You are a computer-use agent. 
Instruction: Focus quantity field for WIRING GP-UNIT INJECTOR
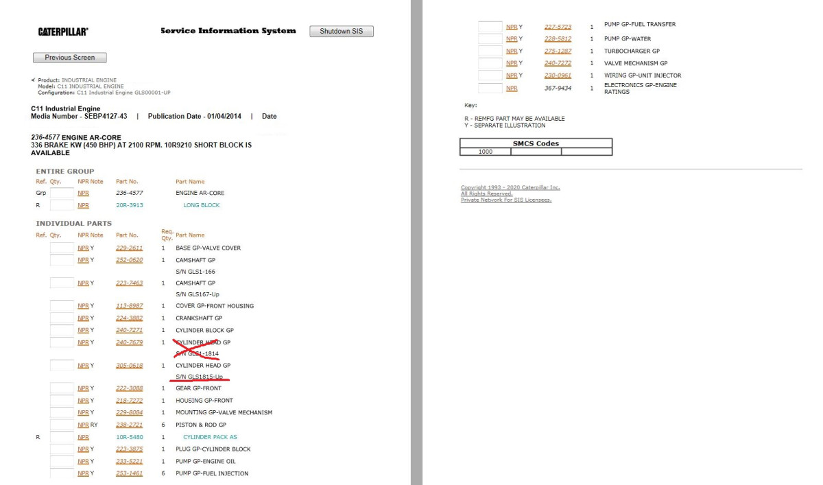tap(490, 75)
